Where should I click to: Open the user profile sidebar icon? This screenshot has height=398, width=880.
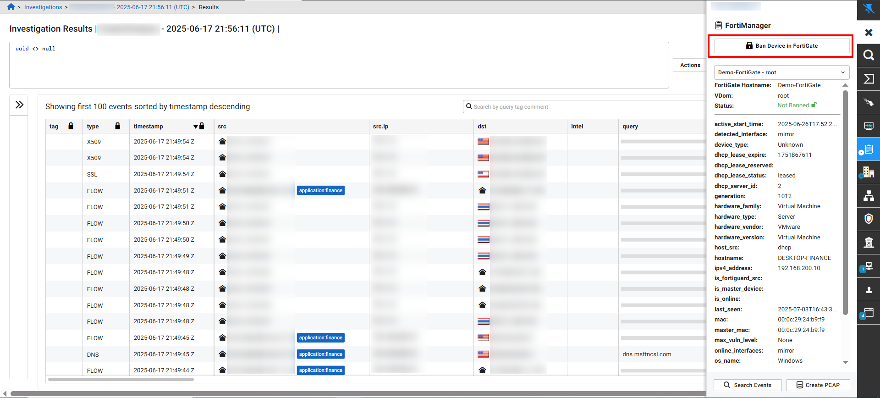coord(868,289)
